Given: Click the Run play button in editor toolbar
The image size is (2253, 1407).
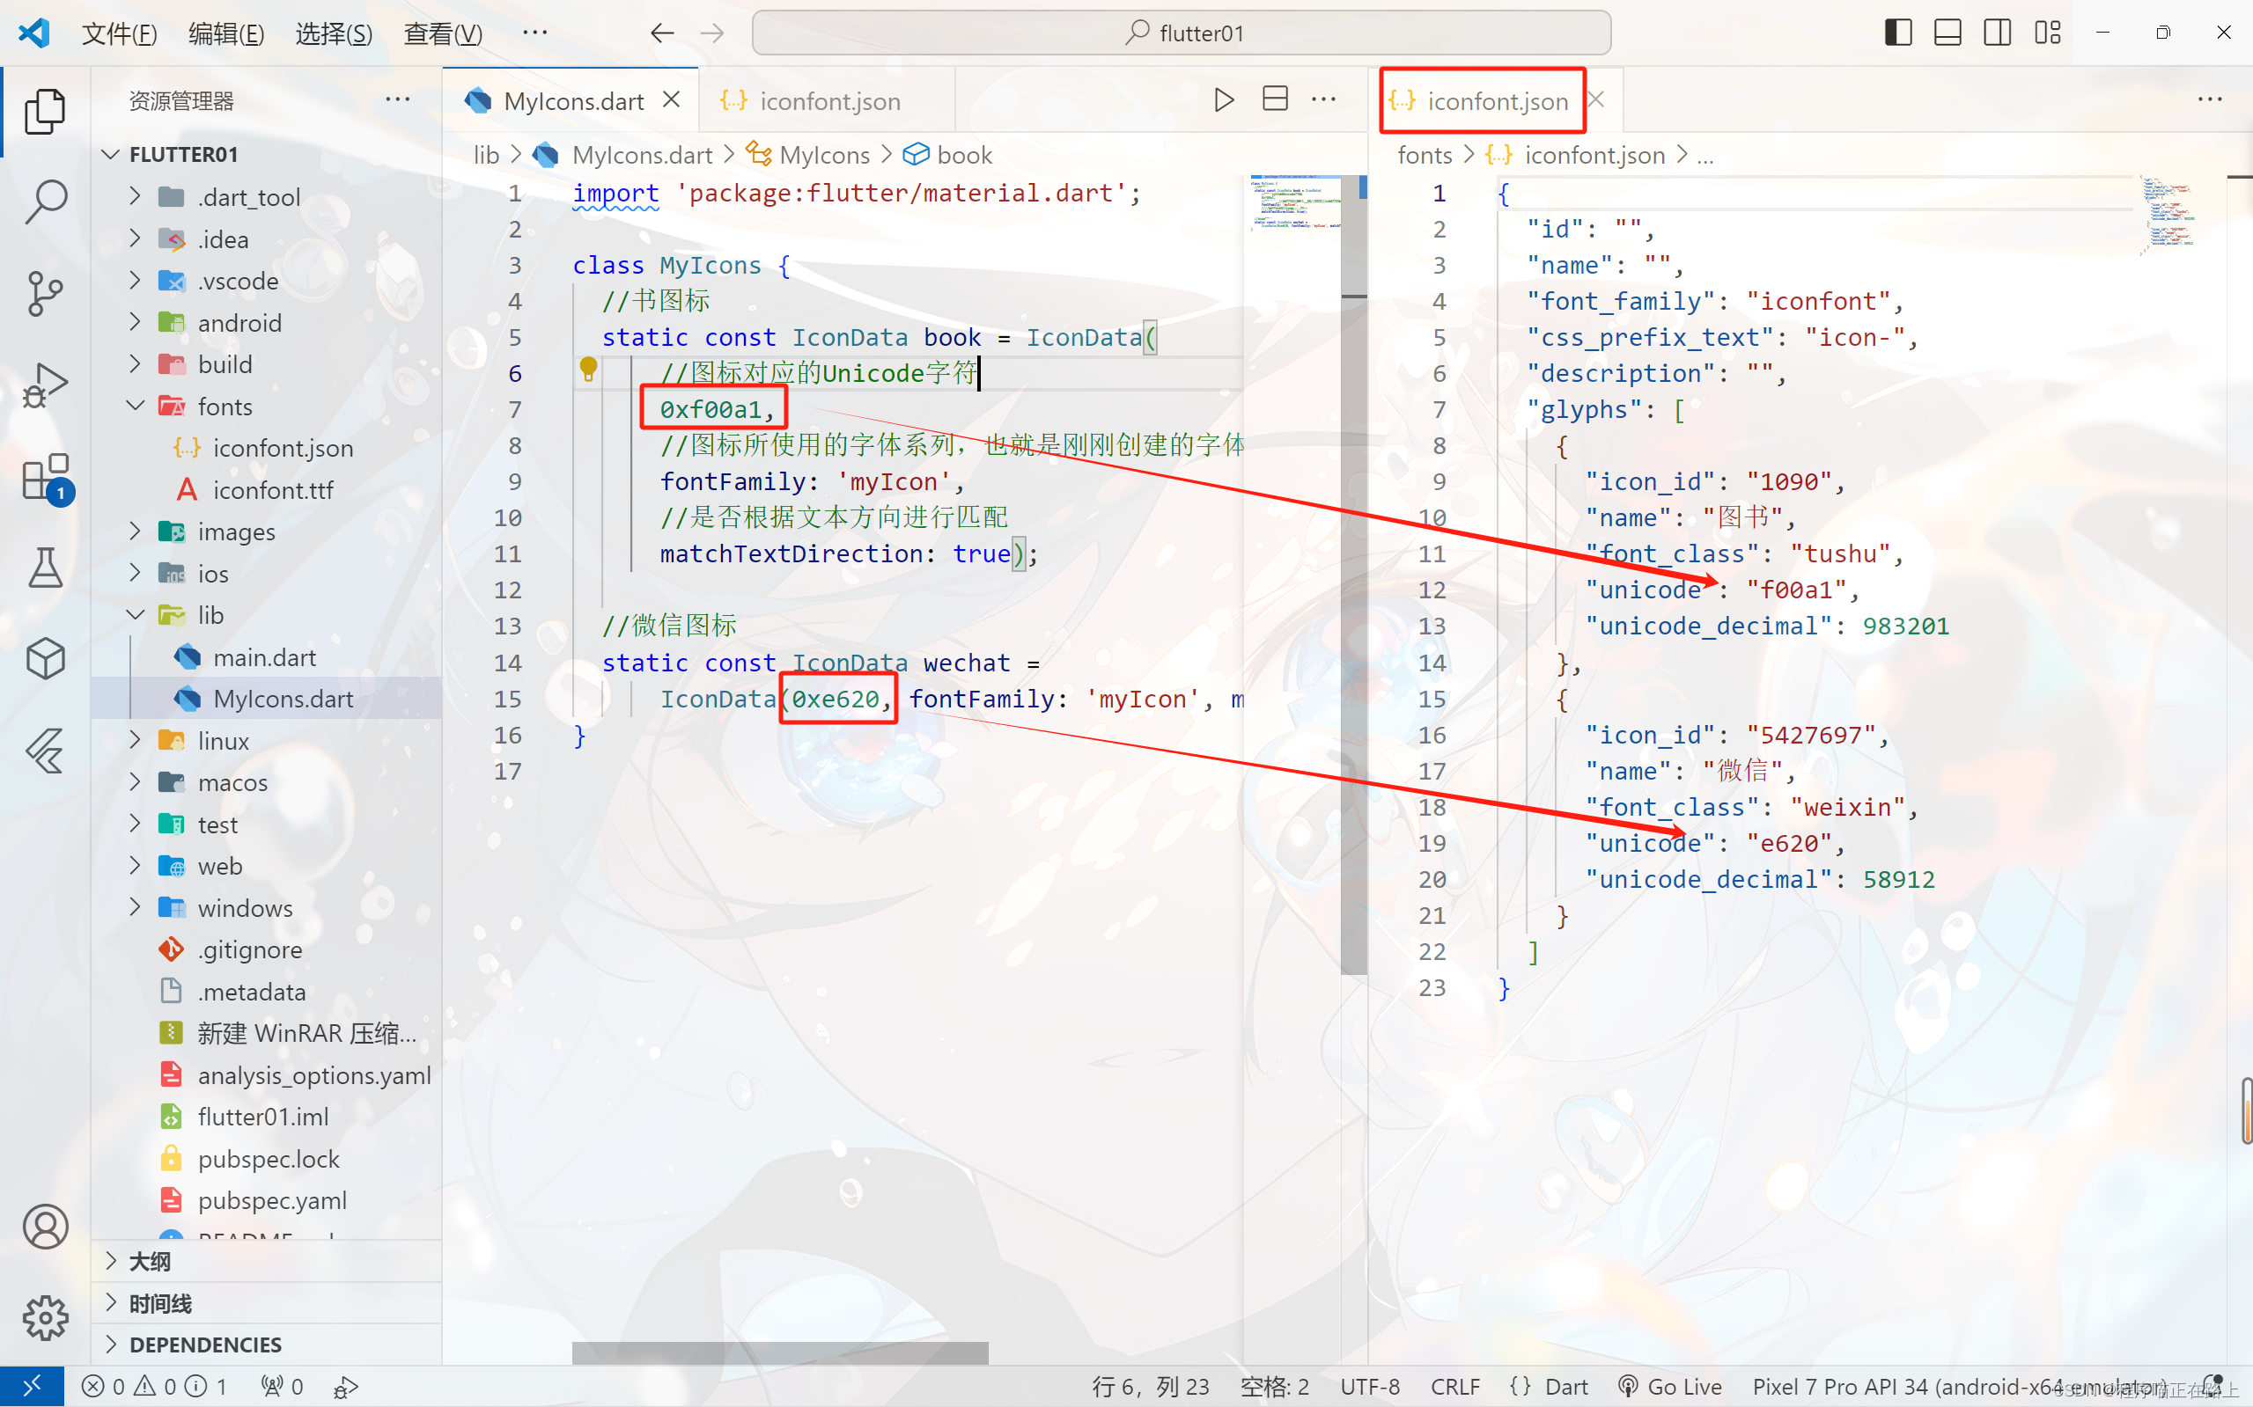Looking at the screenshot, I should [1225, 99].
